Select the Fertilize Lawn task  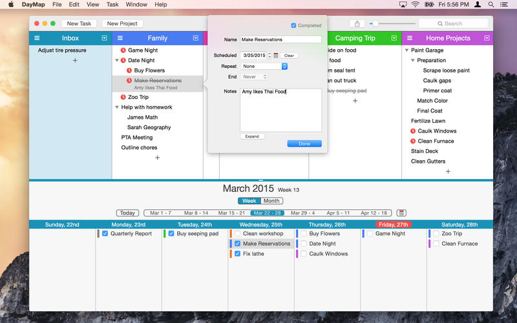pos(428,121)
